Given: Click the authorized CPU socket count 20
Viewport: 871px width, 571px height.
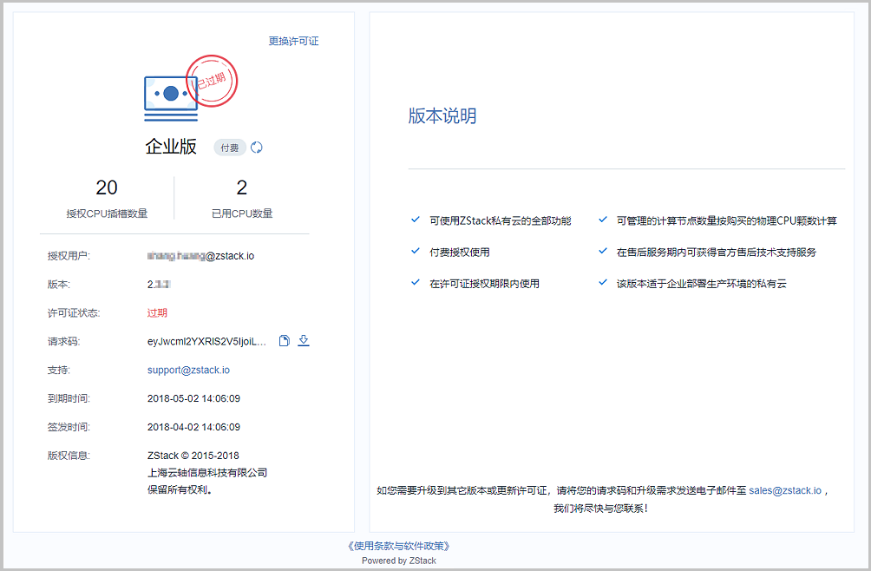Looking at the screenshot, I should (x=107, y=187).
